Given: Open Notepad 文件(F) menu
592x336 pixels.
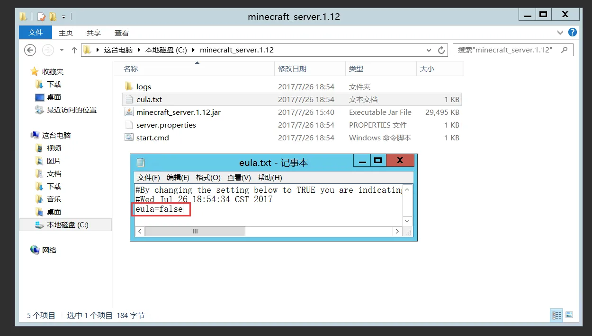Looking at the screenshot, I should 149,177.
